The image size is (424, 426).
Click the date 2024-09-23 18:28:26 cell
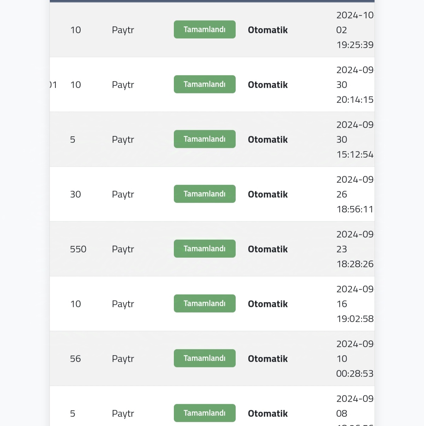pyautogui.click(x=355, y=249)
